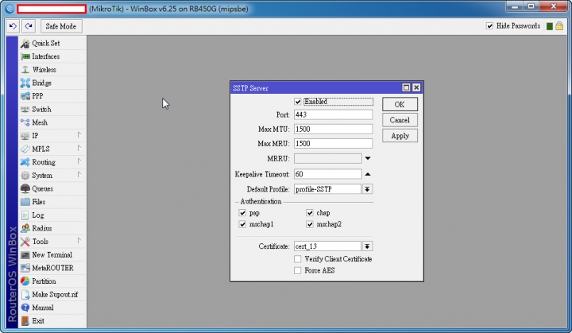The height and width of the screenshot is (333, 572).
Task: Click the green status indicator icon
Action: tap(550, 26)
